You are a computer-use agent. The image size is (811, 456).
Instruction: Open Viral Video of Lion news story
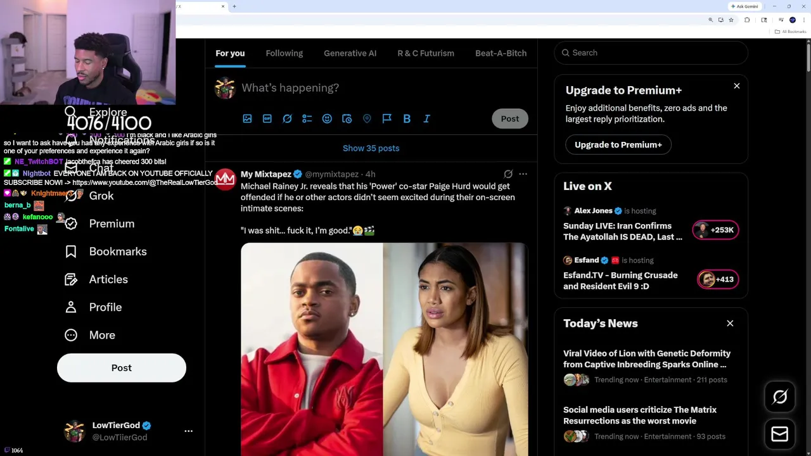click(x=647, y=359)
